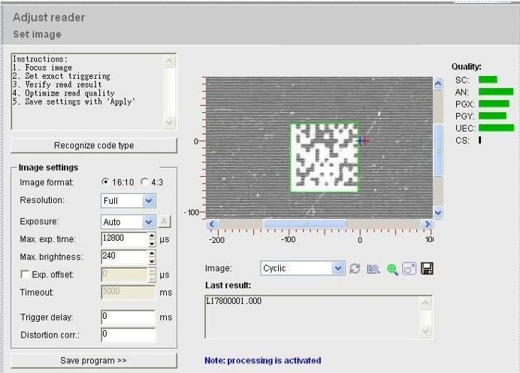Screen dimensions: 520x373
Task: Open the Exposure dropdown
Action: (149, 222)
